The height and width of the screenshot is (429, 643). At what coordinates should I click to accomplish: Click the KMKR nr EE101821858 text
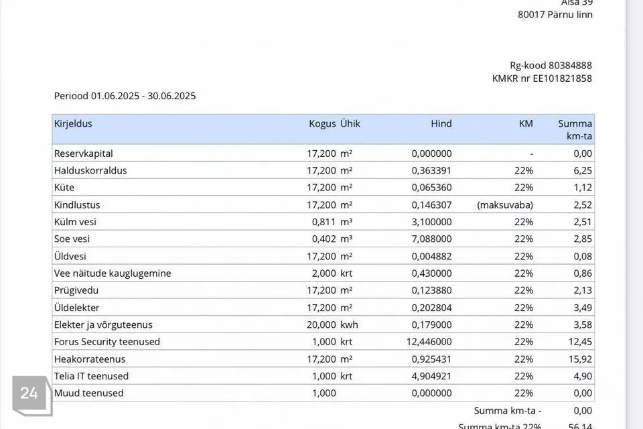click(542, 78)
